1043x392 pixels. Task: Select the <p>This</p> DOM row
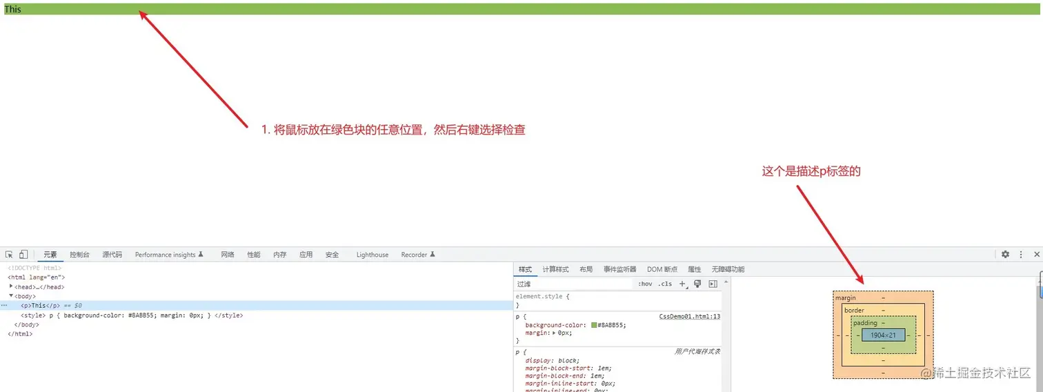click(x=257, y=305)
